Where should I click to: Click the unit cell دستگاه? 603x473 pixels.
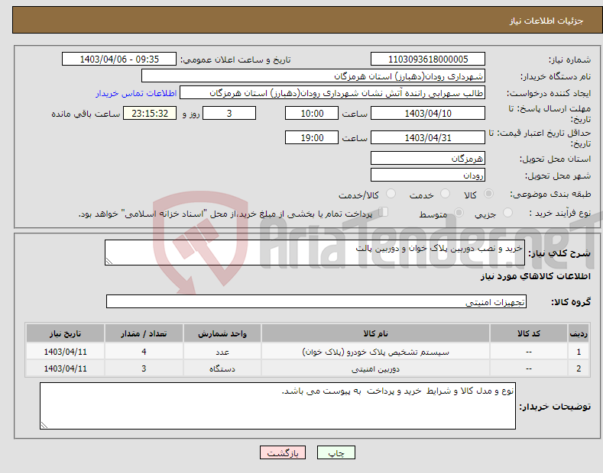coord(222,368)
